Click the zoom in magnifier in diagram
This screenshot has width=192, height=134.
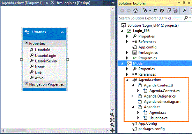(x=112, y=115)
